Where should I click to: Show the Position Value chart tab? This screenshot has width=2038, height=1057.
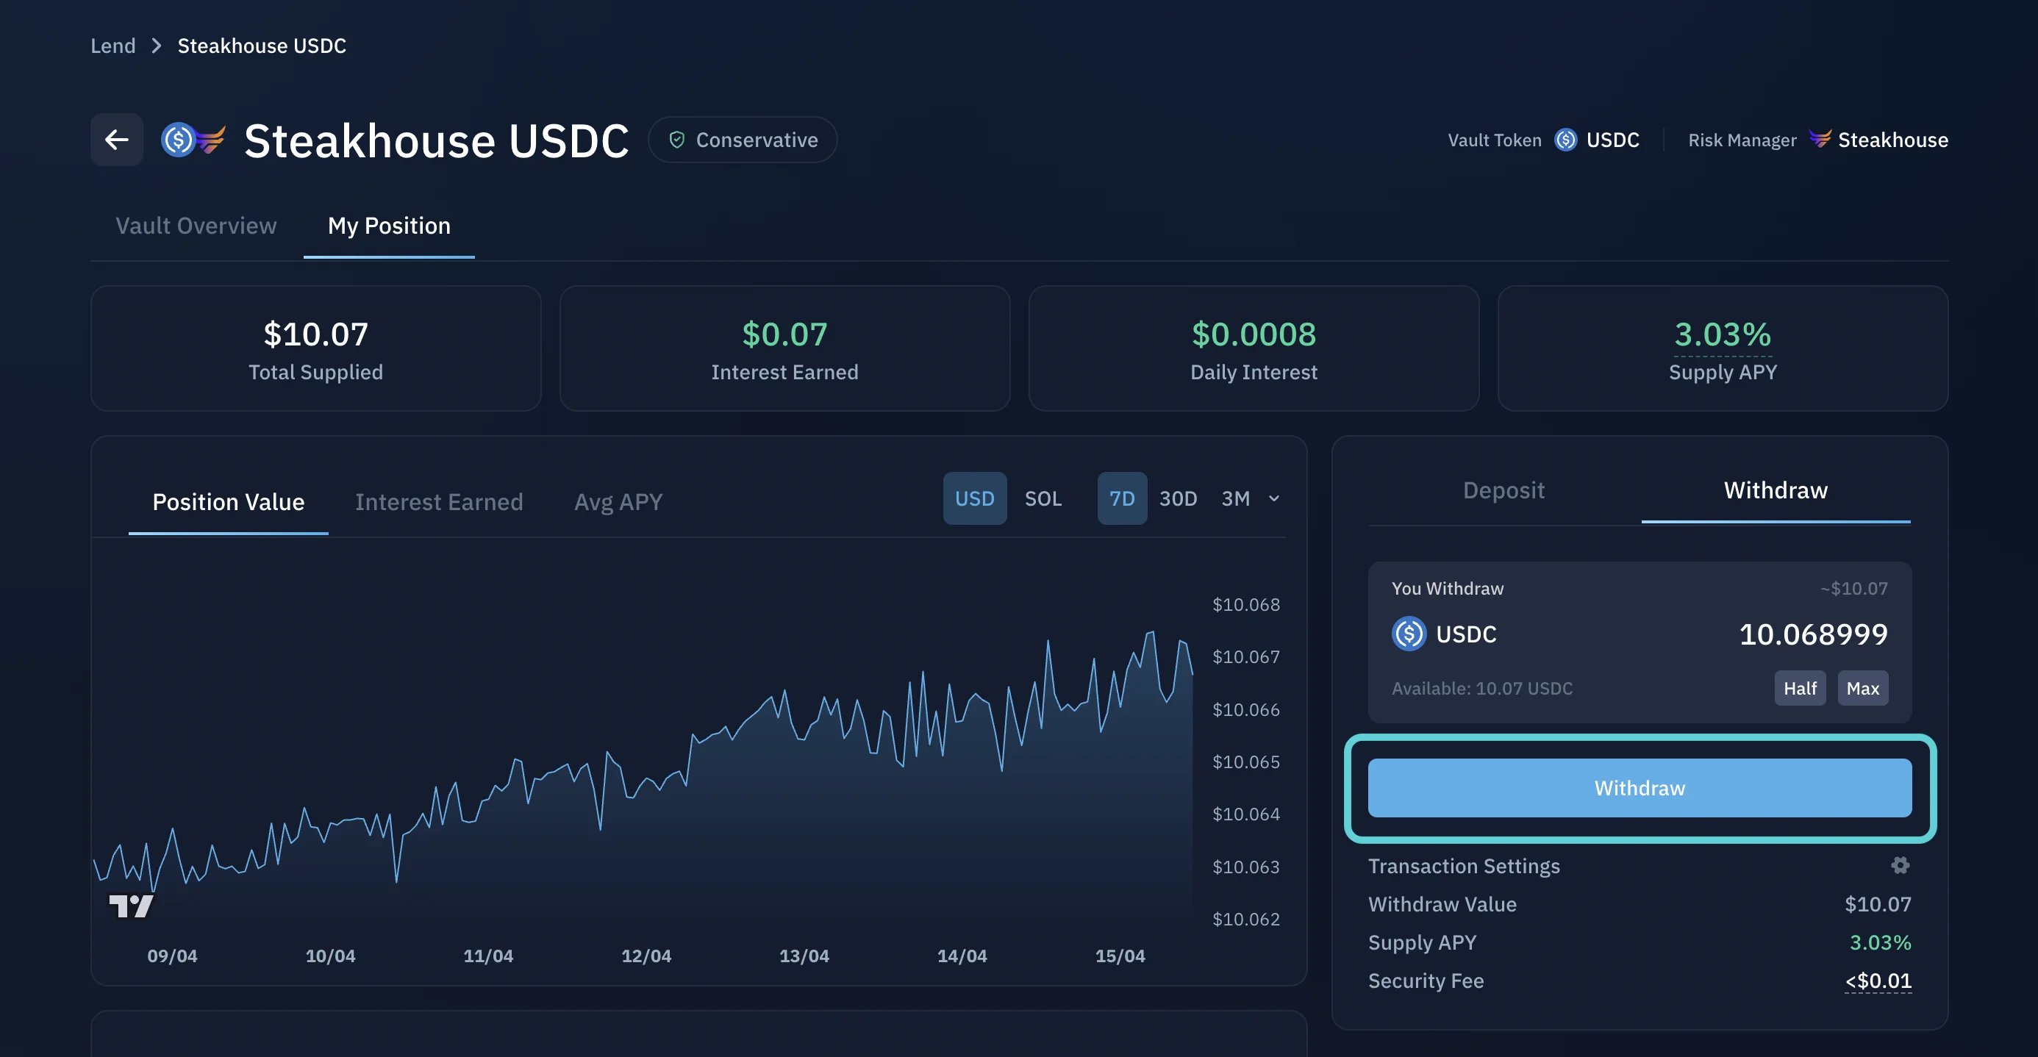tap(228, 501)
